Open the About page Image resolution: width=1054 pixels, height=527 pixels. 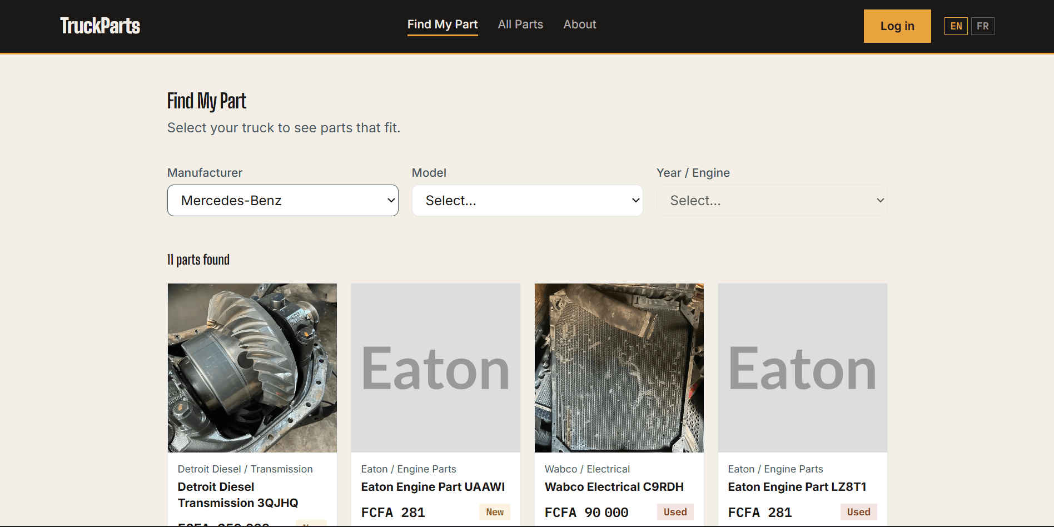pos(580,24)
